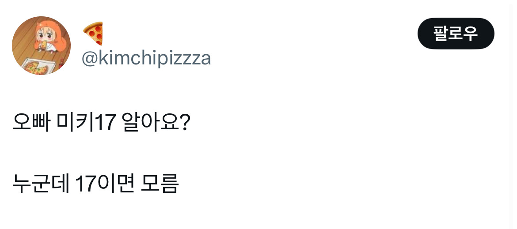This screenshot has width=517, height=229.
Task: Click the 팔로우 follow button
Action: tap(456, 34)
